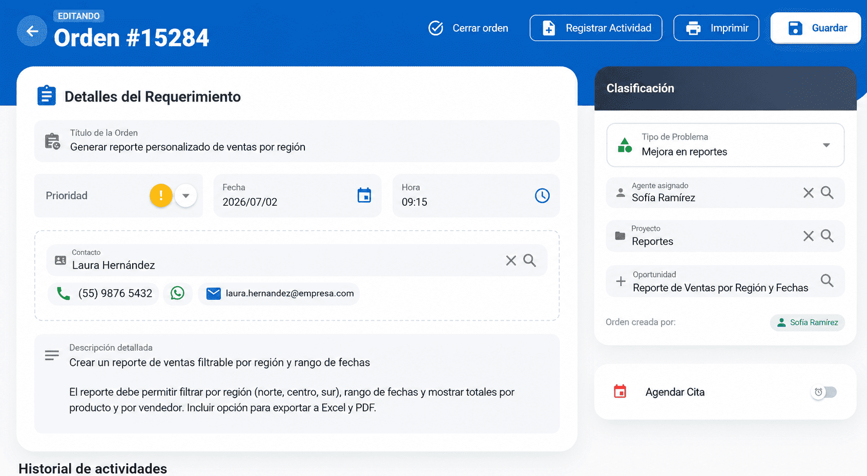Click the Cerrar orden checkmark icon
This screenshot has height=476, width=867.
coord(436,28)
